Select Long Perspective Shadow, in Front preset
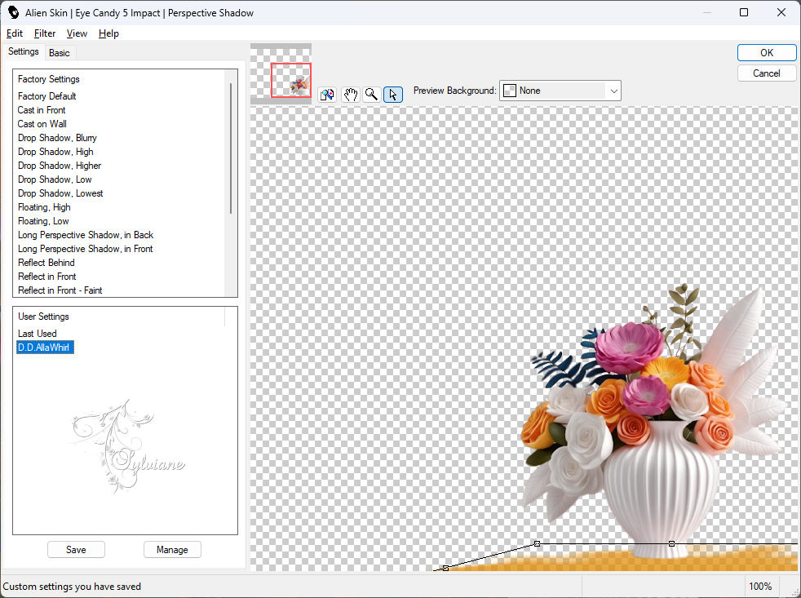The image size is (801, 598). point(86,248)
